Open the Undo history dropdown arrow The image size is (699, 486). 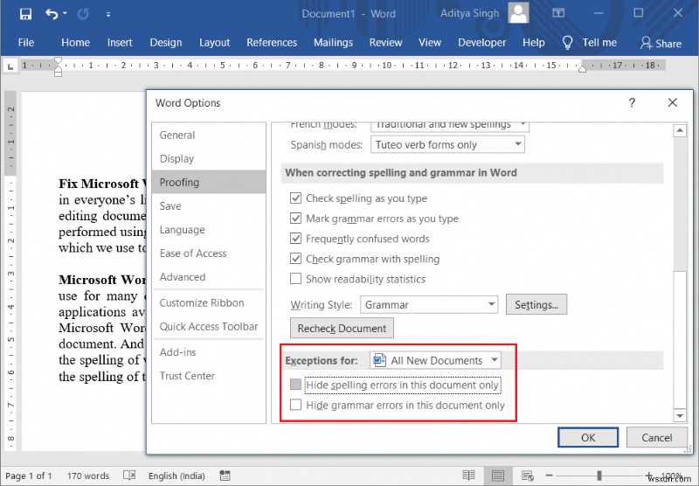(65, 13)
